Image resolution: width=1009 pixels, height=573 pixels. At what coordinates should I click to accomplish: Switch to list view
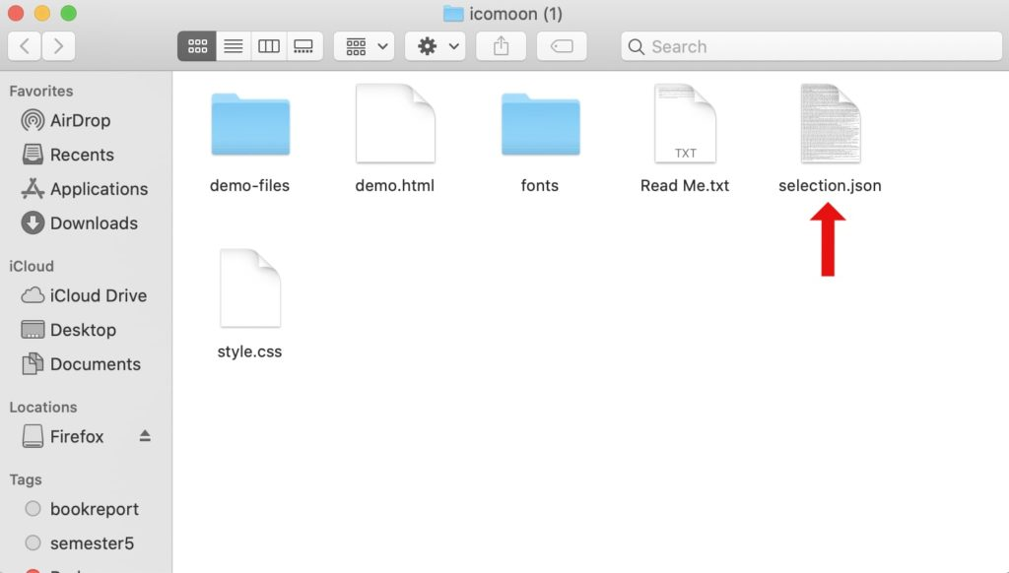(x=233, y=45)
